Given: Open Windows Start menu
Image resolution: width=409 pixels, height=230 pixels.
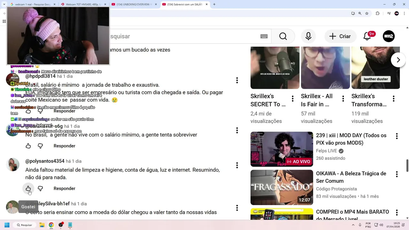Looking at the screenshot, I should point(7,225).
